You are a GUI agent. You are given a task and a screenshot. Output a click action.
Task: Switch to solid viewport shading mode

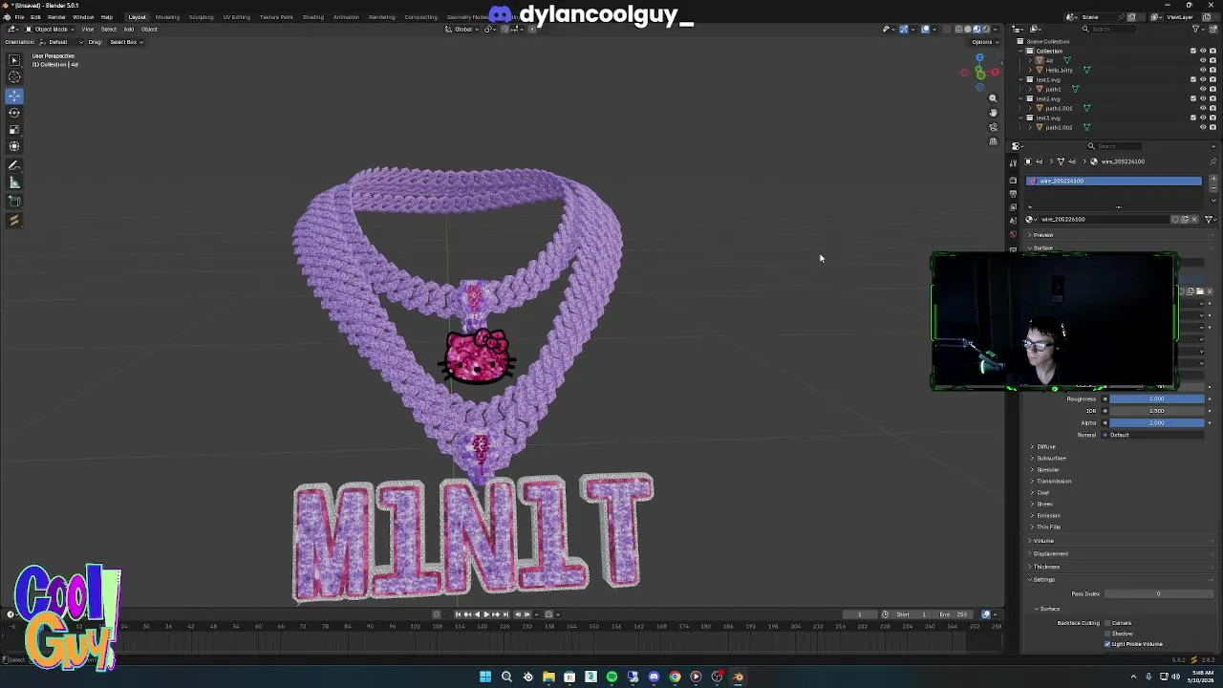[967, 29]
